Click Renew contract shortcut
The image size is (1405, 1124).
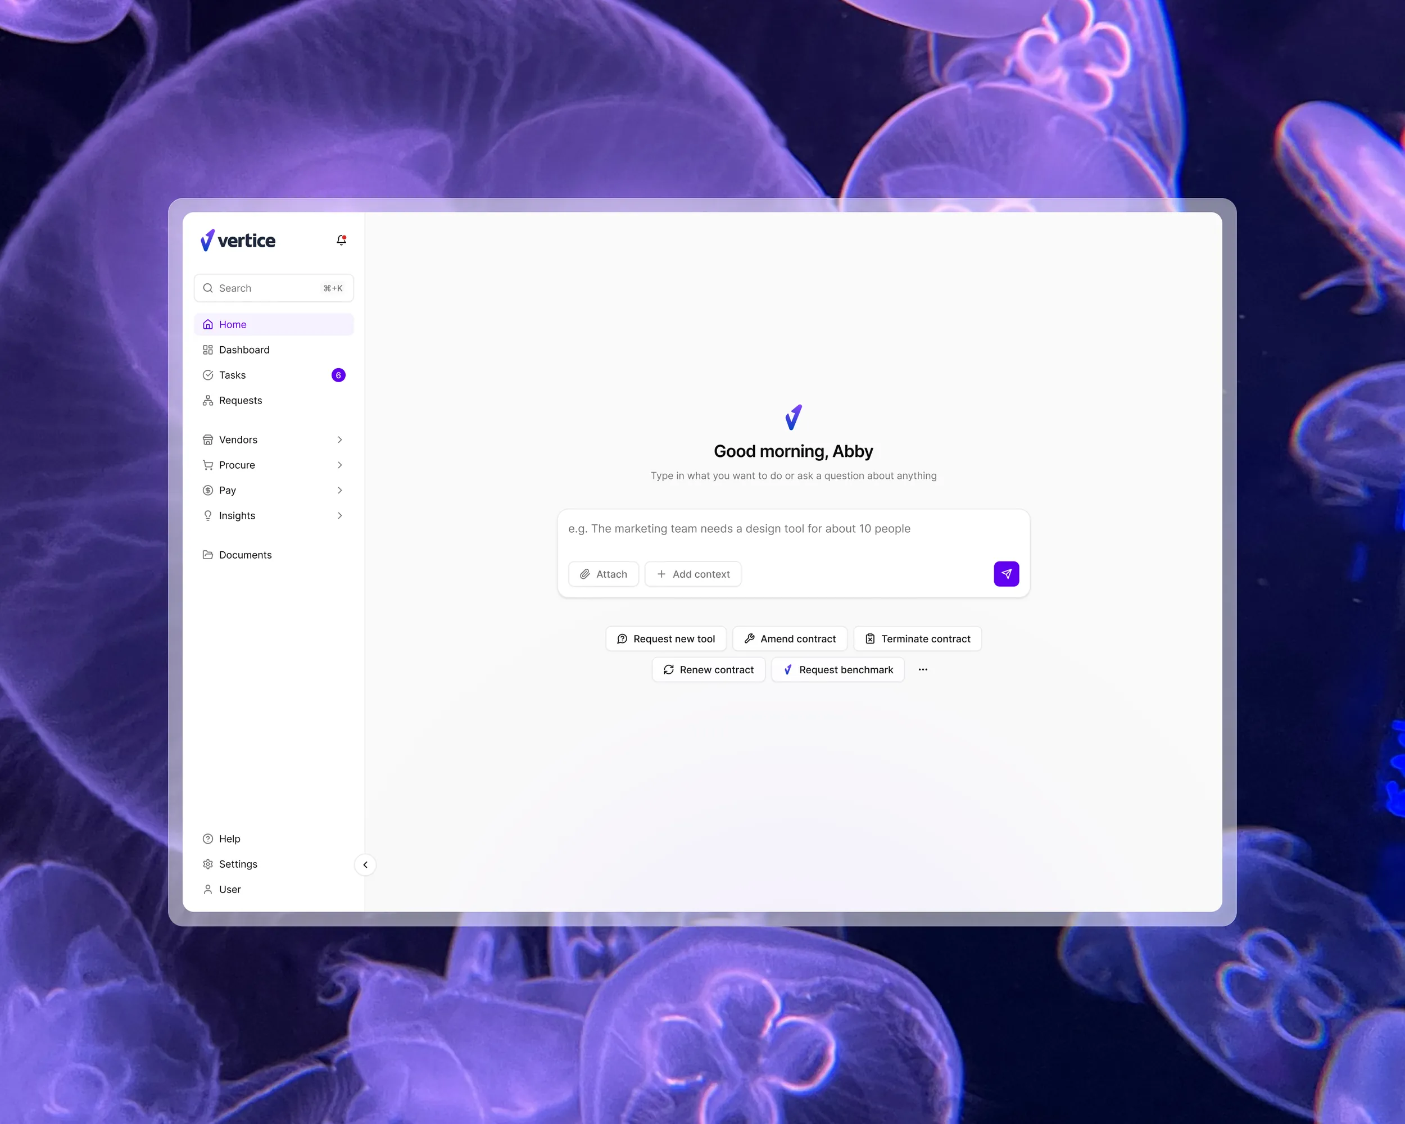(708, 670)
